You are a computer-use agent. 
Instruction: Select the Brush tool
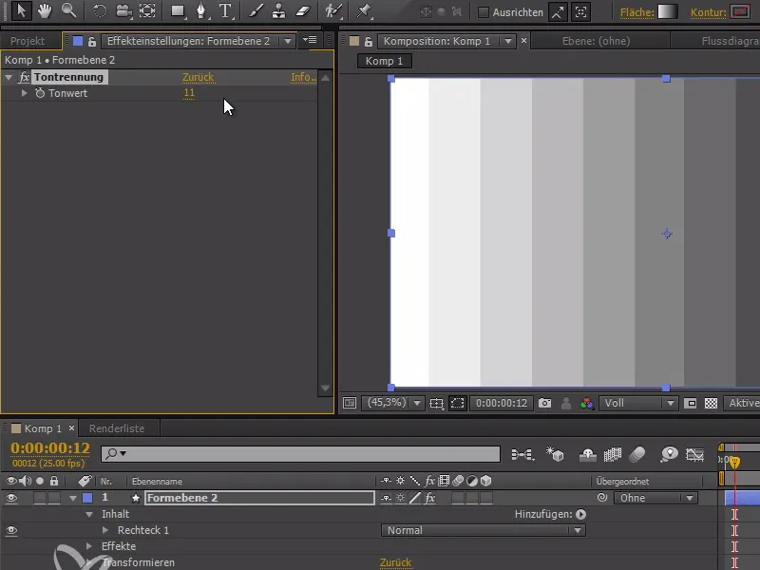pyautogui.click(x=255, y=13)
